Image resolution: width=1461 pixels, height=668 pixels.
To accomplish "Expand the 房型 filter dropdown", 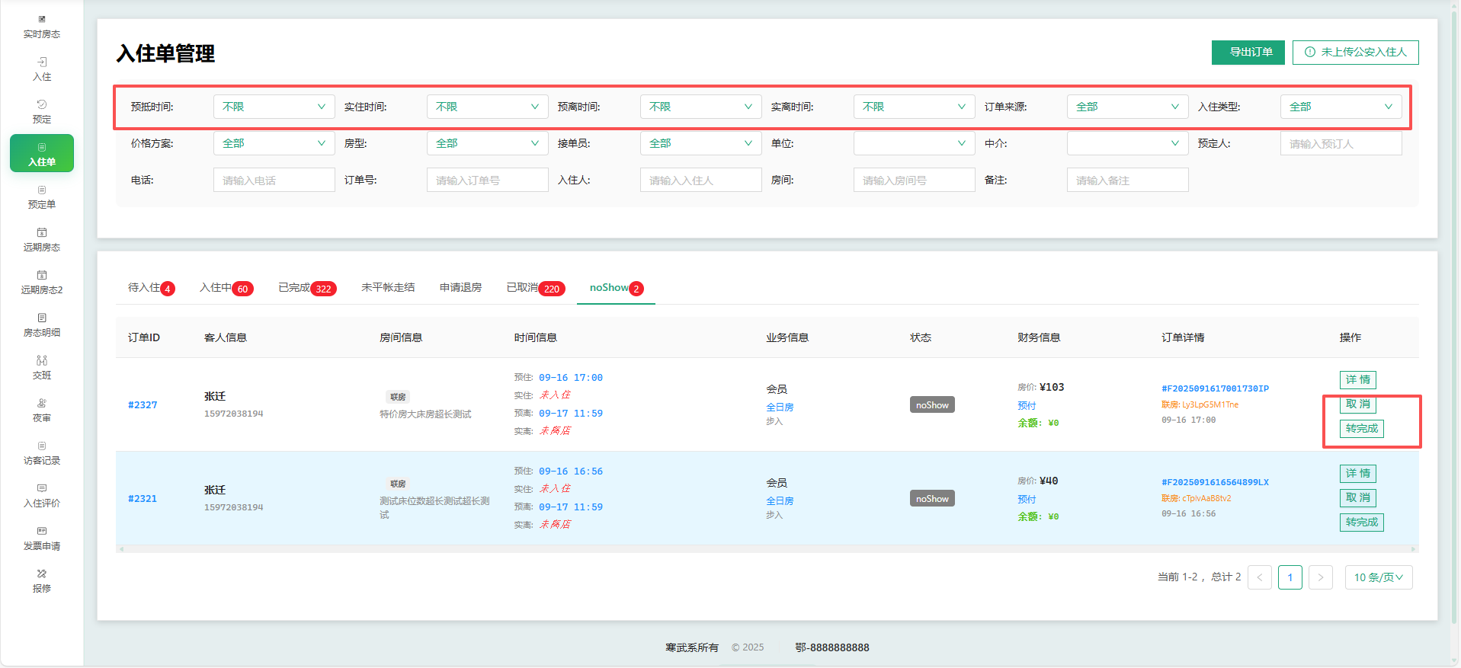I will (x=487, y=143).
